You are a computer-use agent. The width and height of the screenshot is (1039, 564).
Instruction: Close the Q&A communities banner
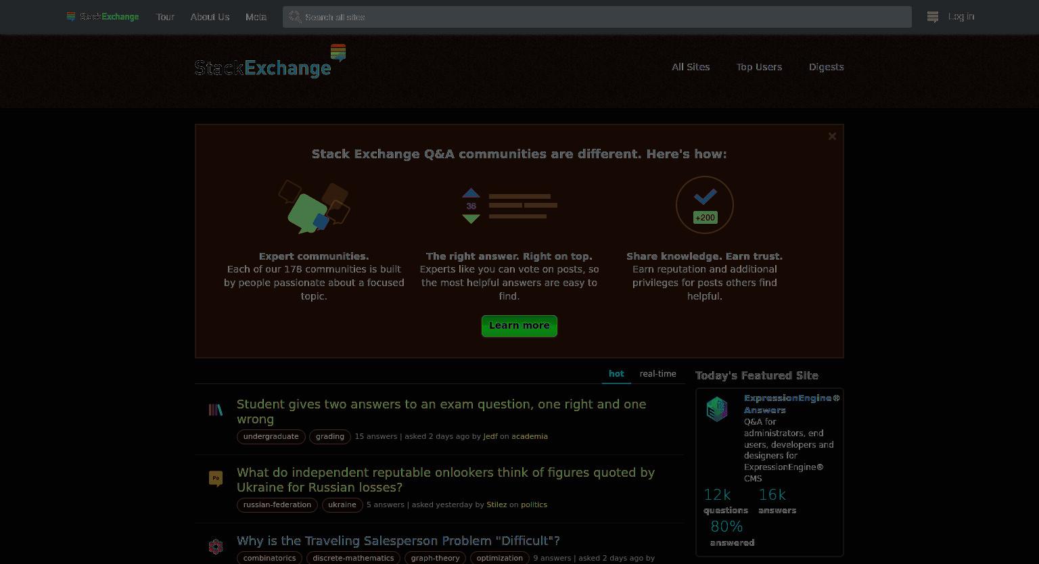[832, 136]
